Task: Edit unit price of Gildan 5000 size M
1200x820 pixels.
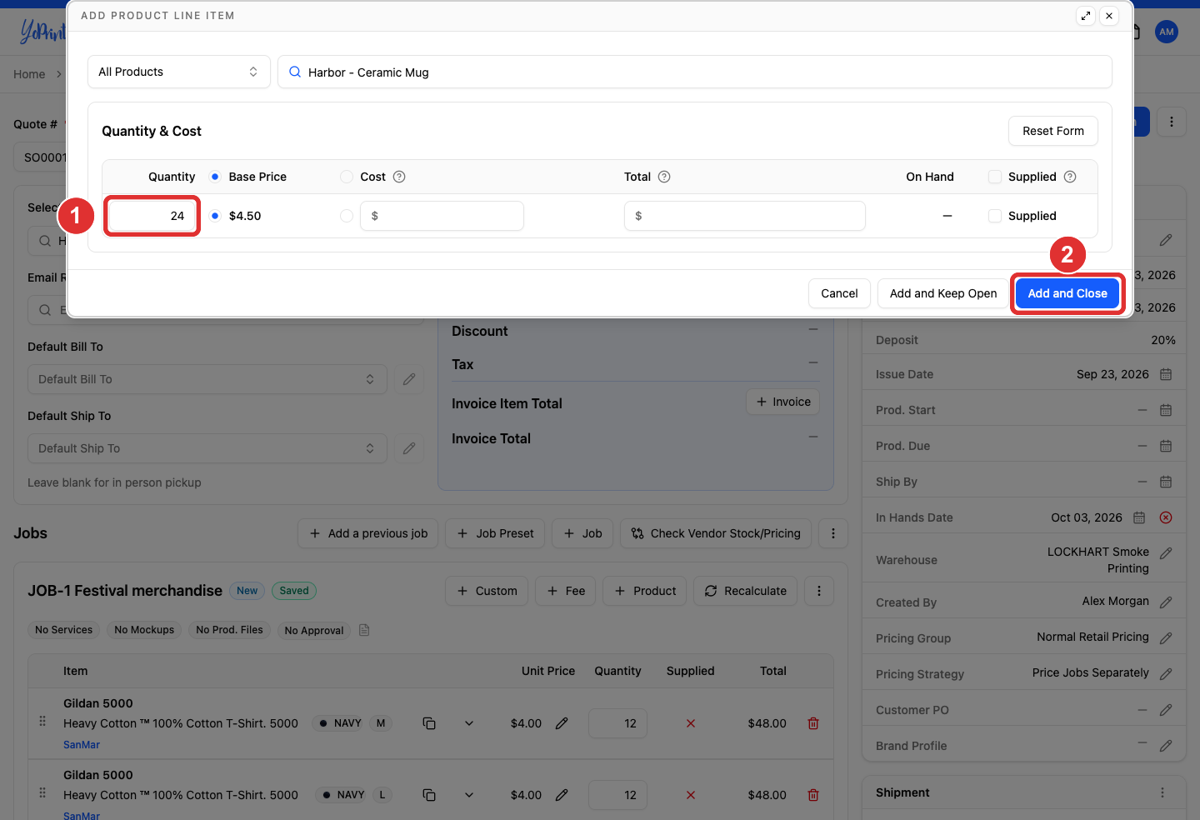Action: pyautogui.click(x=562, y=723)
